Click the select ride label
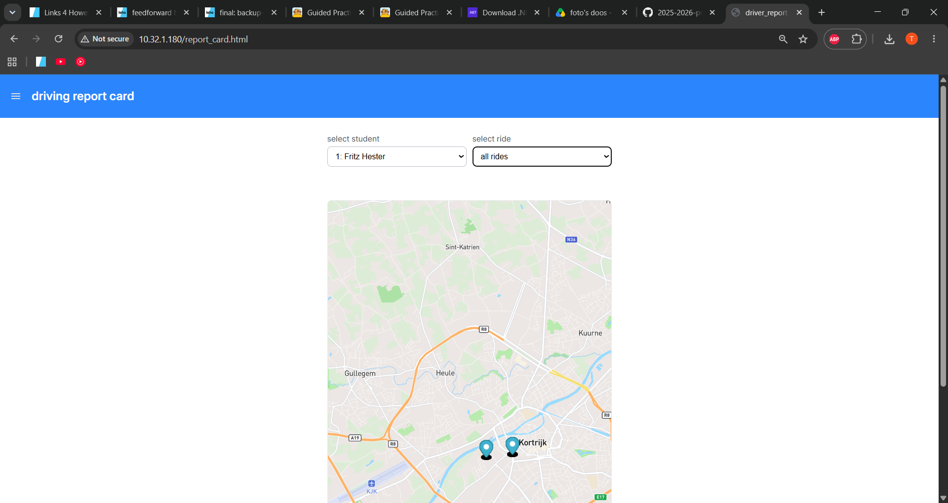Image resolution: width=948 pixels, height=503 pixels. pos(491,139)
